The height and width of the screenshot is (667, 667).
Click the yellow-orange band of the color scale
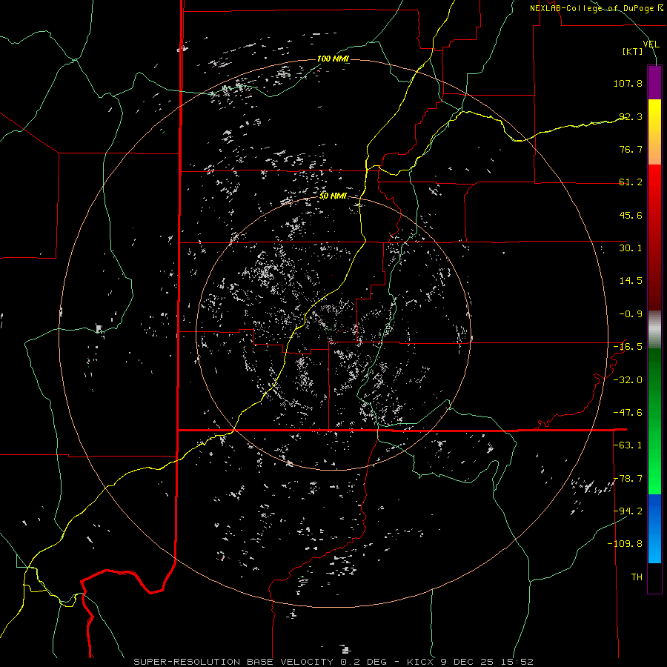coord(654,132)
